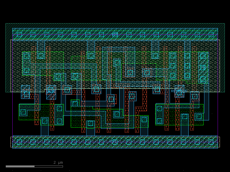Image resolution: width=230 pixels, height=172 pixels.
Task: Click top-right corner of hatched n-well region
Action: (x=225, y=24)
